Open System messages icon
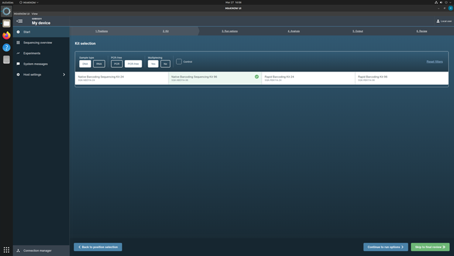This screenshot has width=454, height=256. click(18, 64)
